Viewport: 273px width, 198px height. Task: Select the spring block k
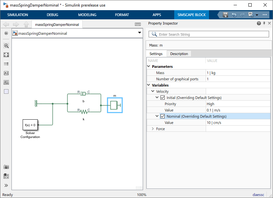tap(84, 111)
